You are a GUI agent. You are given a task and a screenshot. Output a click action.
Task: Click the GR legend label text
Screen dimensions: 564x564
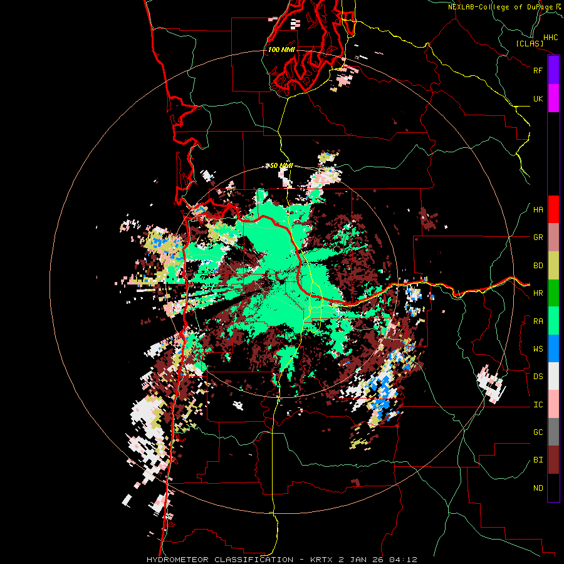pyautogui.click(x=538, y=238)
